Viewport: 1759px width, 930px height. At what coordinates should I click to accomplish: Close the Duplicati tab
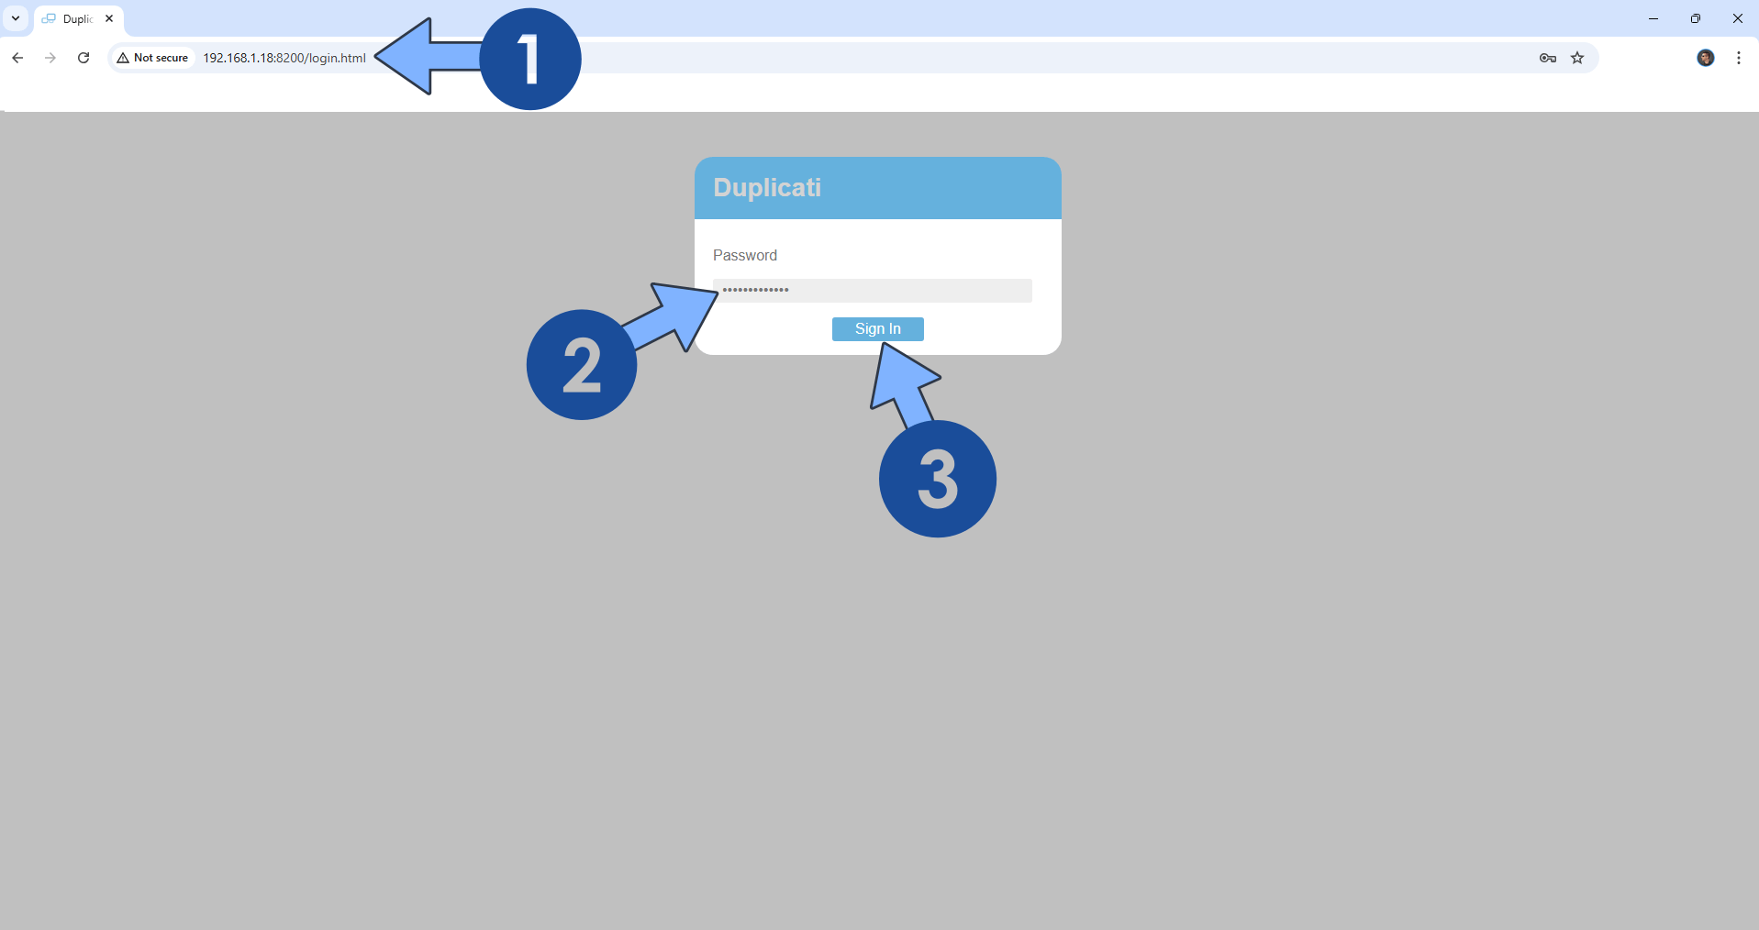(109, 18)
